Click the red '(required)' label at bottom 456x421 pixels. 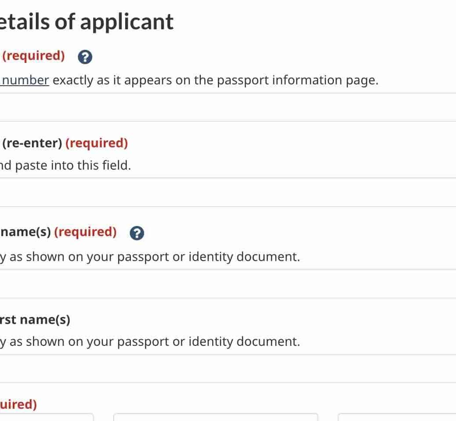click(x=18, y=404)
